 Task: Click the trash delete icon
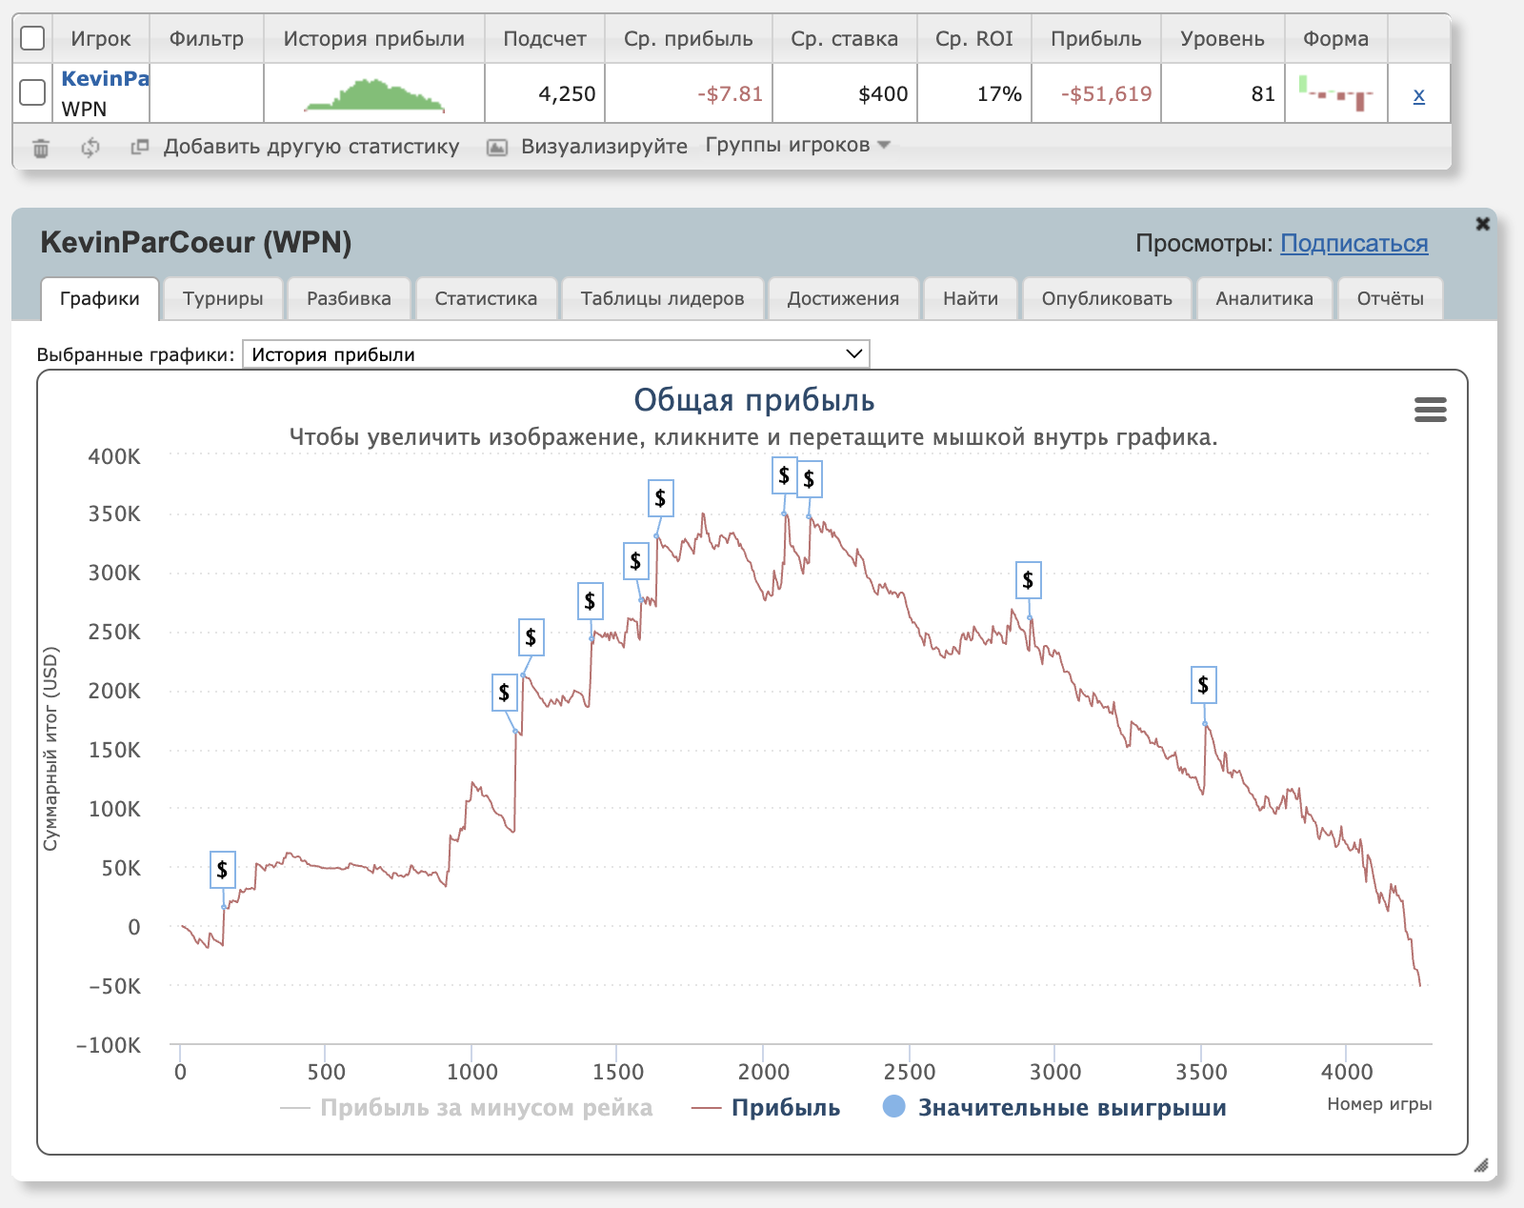[41, 148]
